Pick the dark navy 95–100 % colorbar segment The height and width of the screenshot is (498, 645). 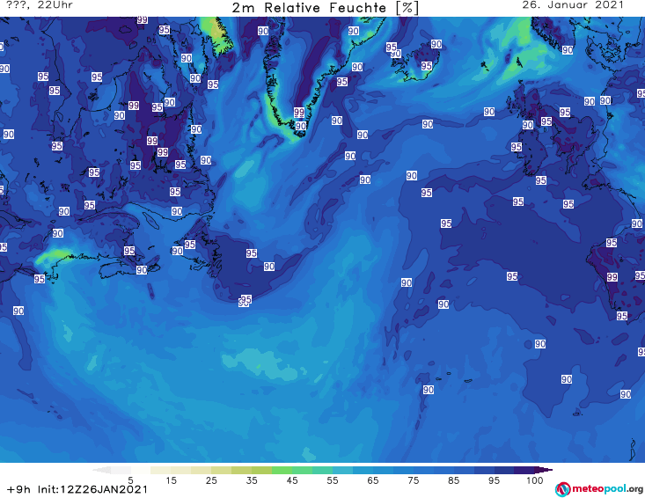click(x=504, y=470)
